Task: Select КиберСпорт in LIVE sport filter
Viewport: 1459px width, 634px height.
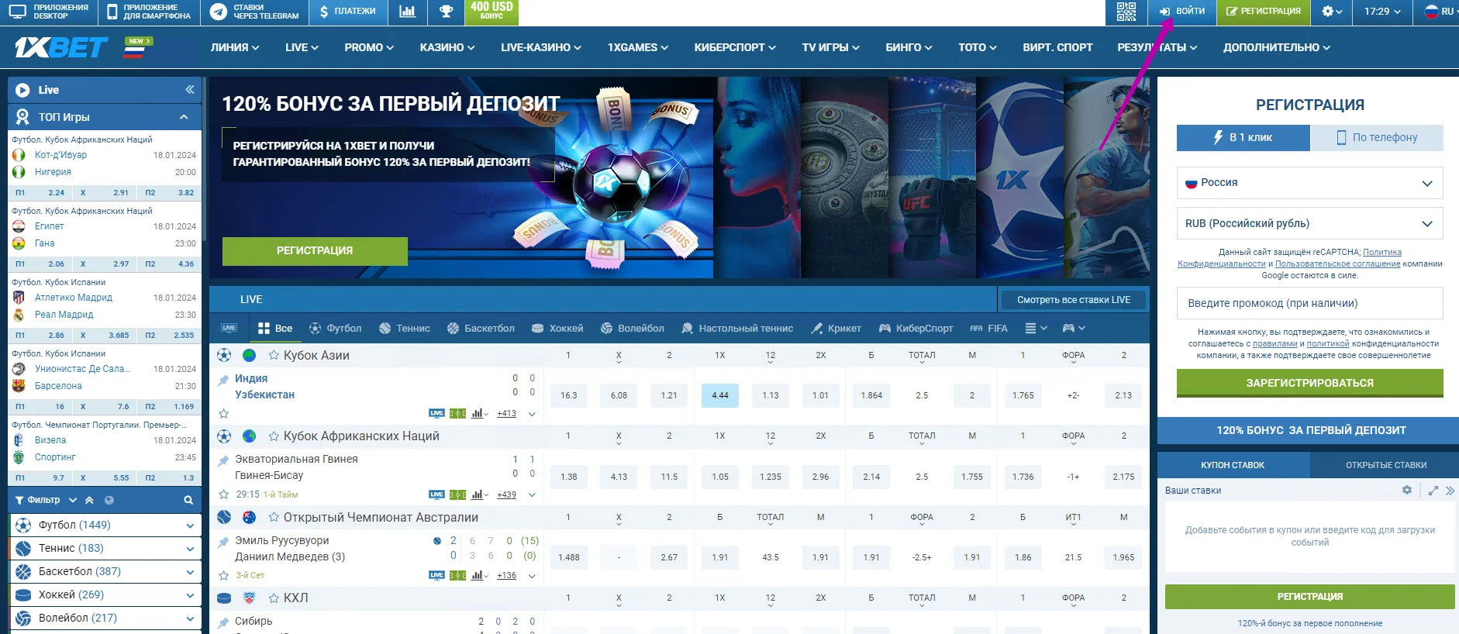Action: [x=916, y=329]
